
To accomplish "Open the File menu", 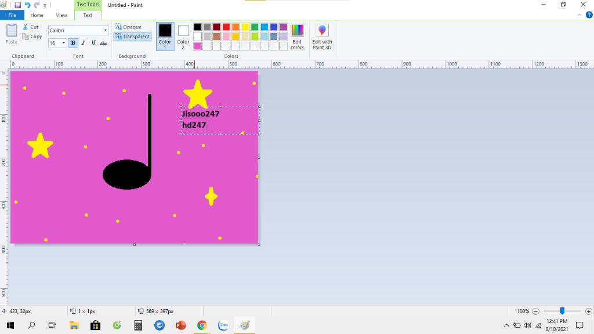I will point(12,15).
